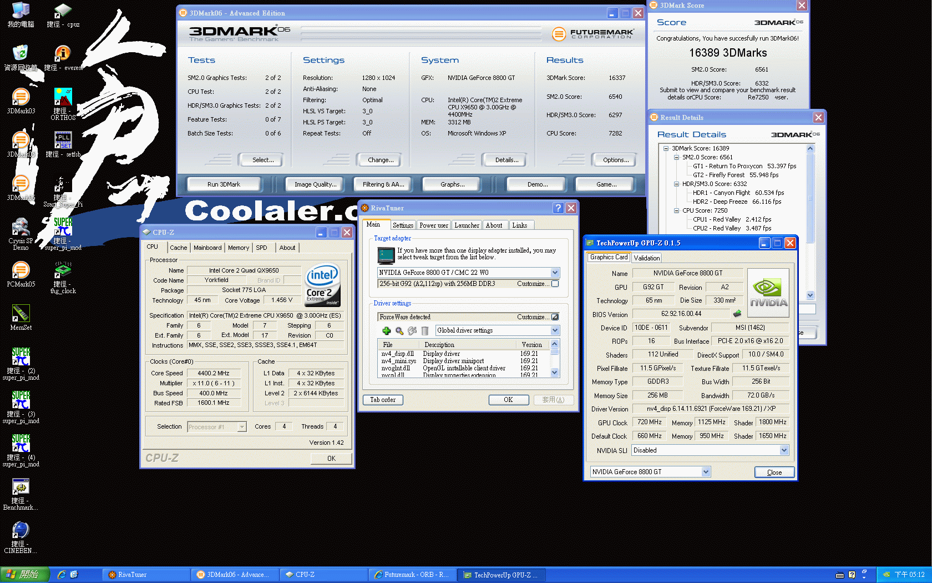Screen dimensions: 932x583
Task: Click the NVIDIA logo in GPU-Z
Action: (x=768, y=293)
